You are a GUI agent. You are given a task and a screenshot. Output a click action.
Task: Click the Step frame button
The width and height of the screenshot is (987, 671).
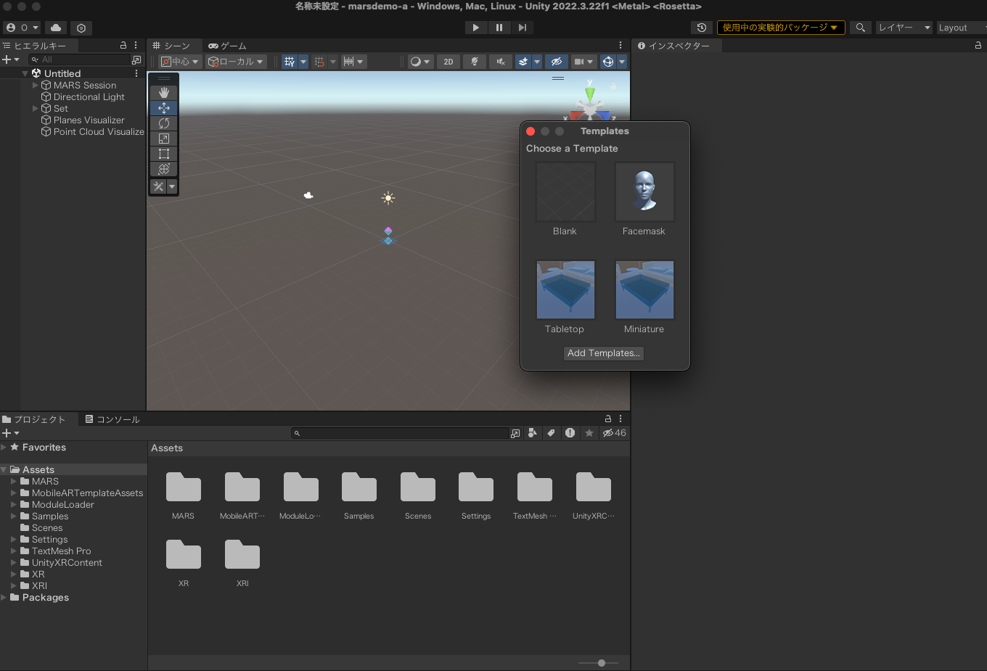[523, 28]
